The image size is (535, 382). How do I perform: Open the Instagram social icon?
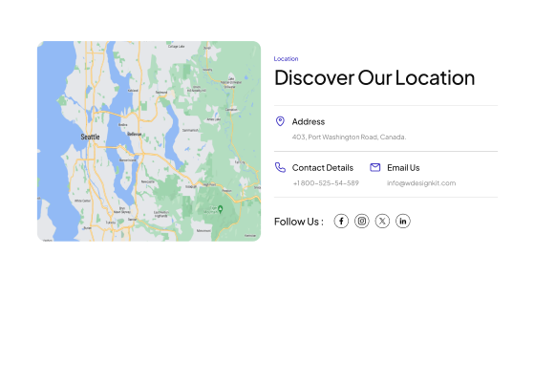tap(362, 221)
